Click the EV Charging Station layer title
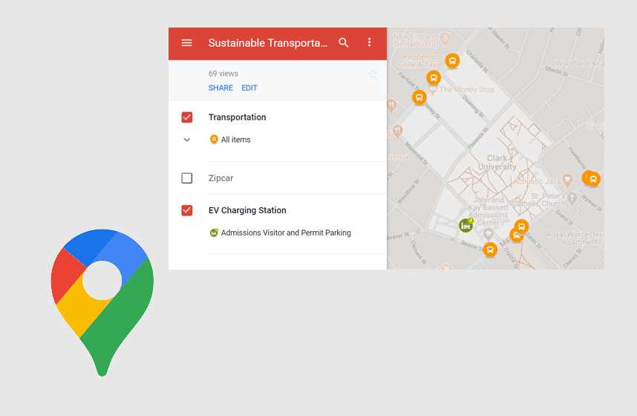The width and height of the screenshot is (637, 416). [x=247, y=210]
